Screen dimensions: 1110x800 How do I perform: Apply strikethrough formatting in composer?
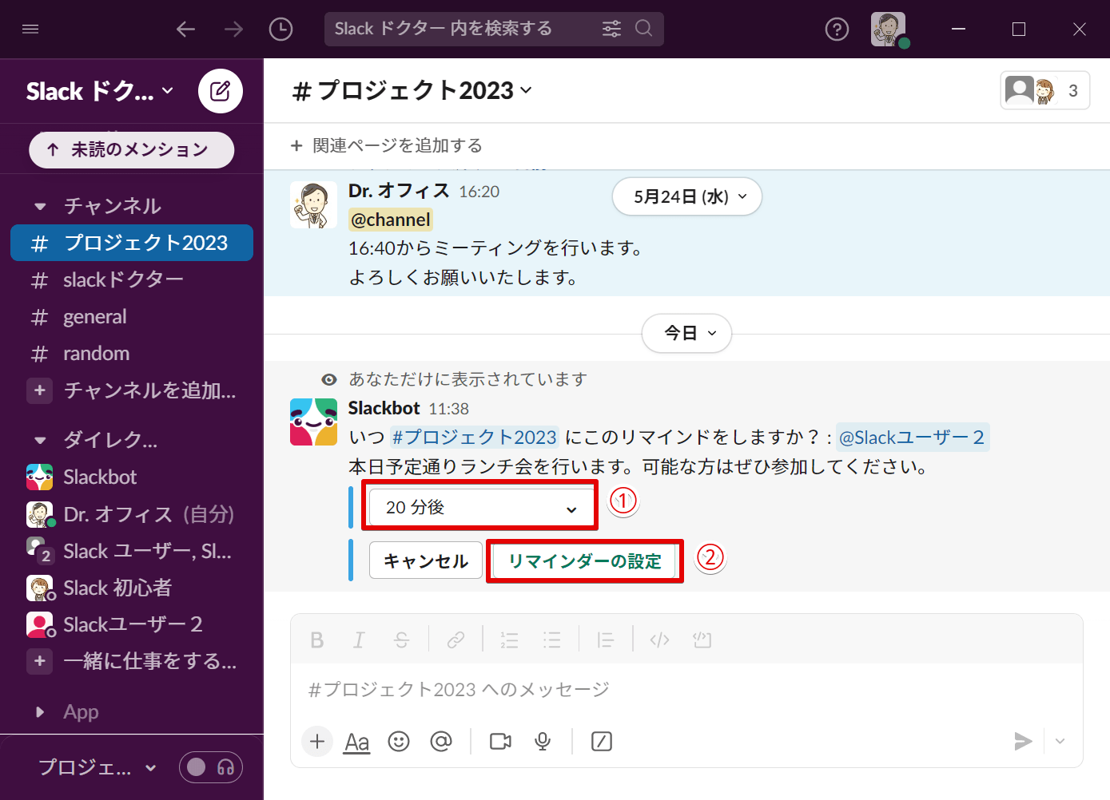click(401, 640)
